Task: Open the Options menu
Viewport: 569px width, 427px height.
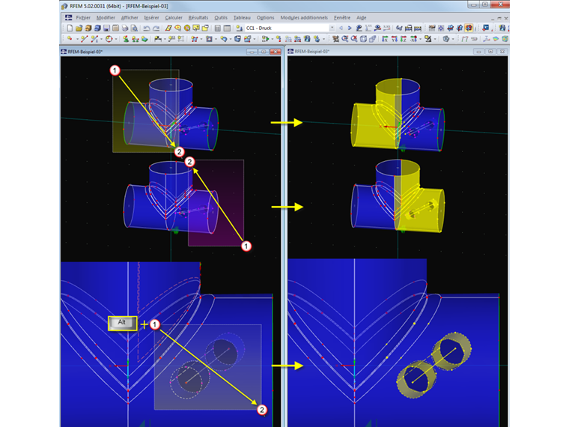Action: point(265,17)
